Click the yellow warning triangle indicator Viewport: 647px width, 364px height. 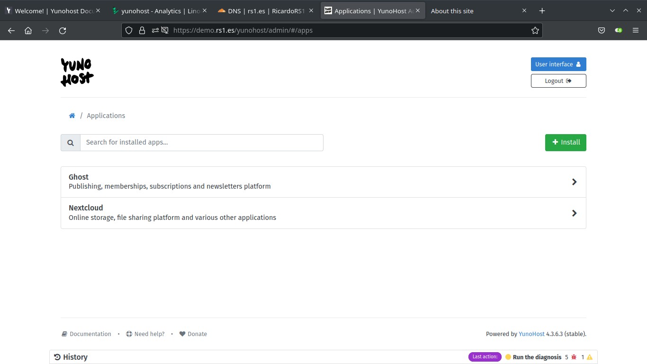(589, 357)
